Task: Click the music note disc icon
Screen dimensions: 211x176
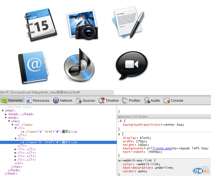Action: 79,65
